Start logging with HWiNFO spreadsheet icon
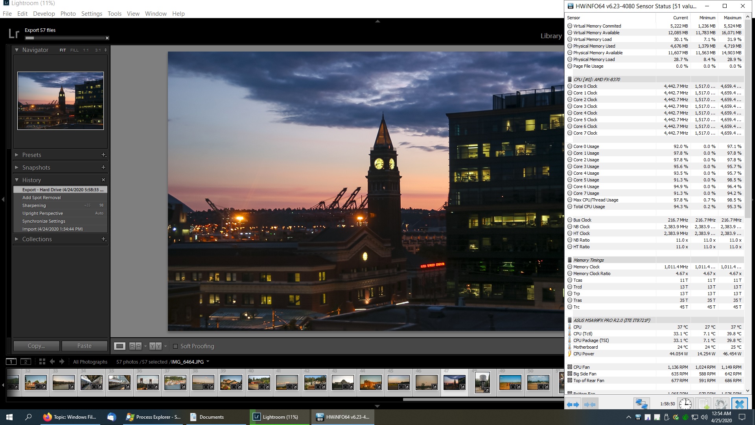 [x=703, y=404]
